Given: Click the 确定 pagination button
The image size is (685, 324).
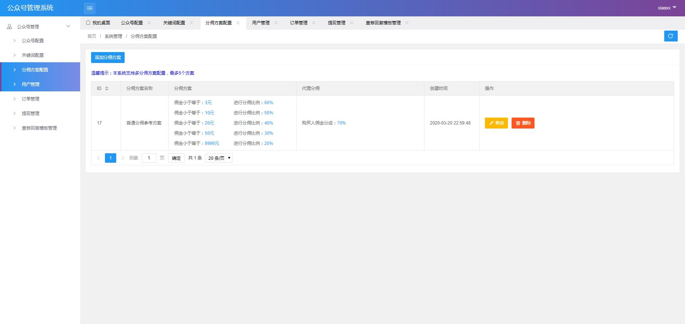Looking at the screenshot, I should point(176,158).
